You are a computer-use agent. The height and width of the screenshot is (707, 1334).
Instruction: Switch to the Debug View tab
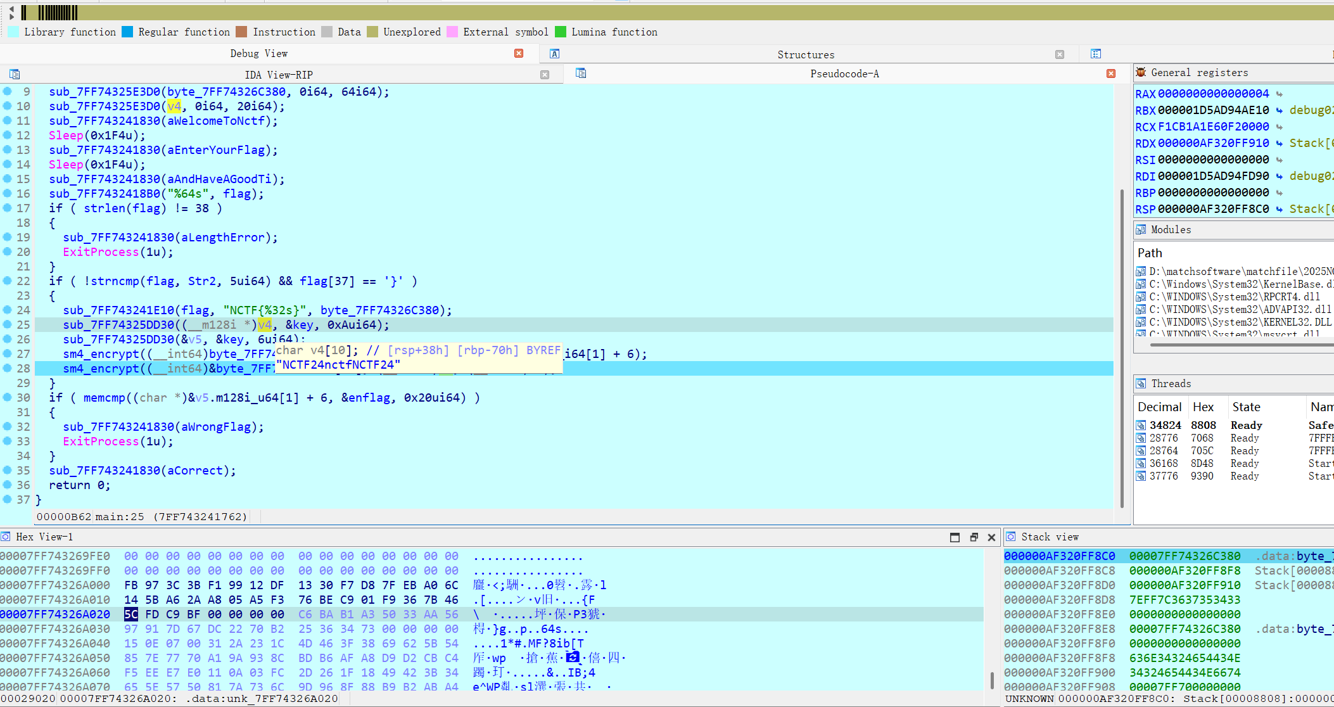[259, 53]
